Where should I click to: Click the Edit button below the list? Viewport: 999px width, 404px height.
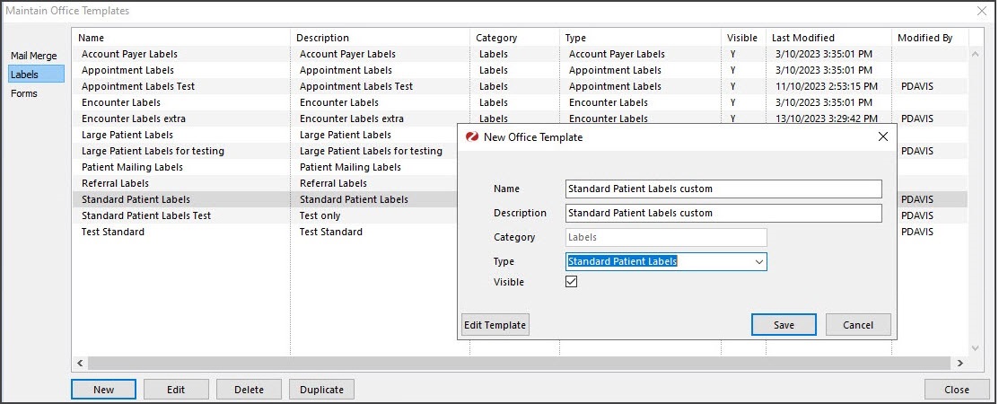point(176,390)
